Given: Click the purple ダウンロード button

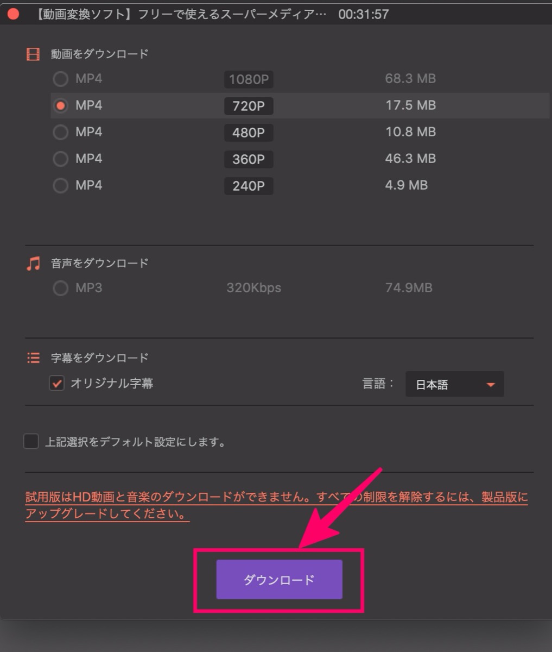Looking at the screenshot, I should (x=279, y=580).
